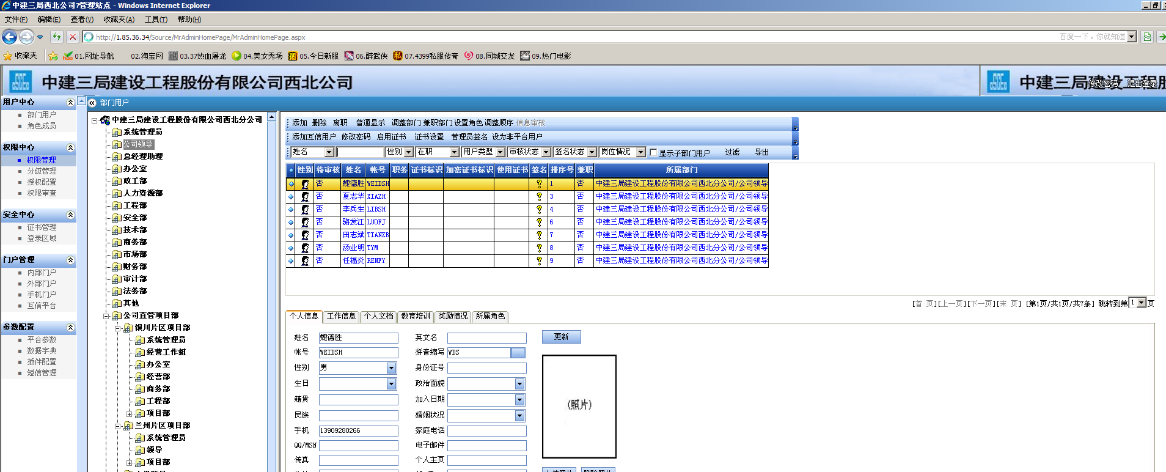Click the filter keyword text box

tap(359, 152)
